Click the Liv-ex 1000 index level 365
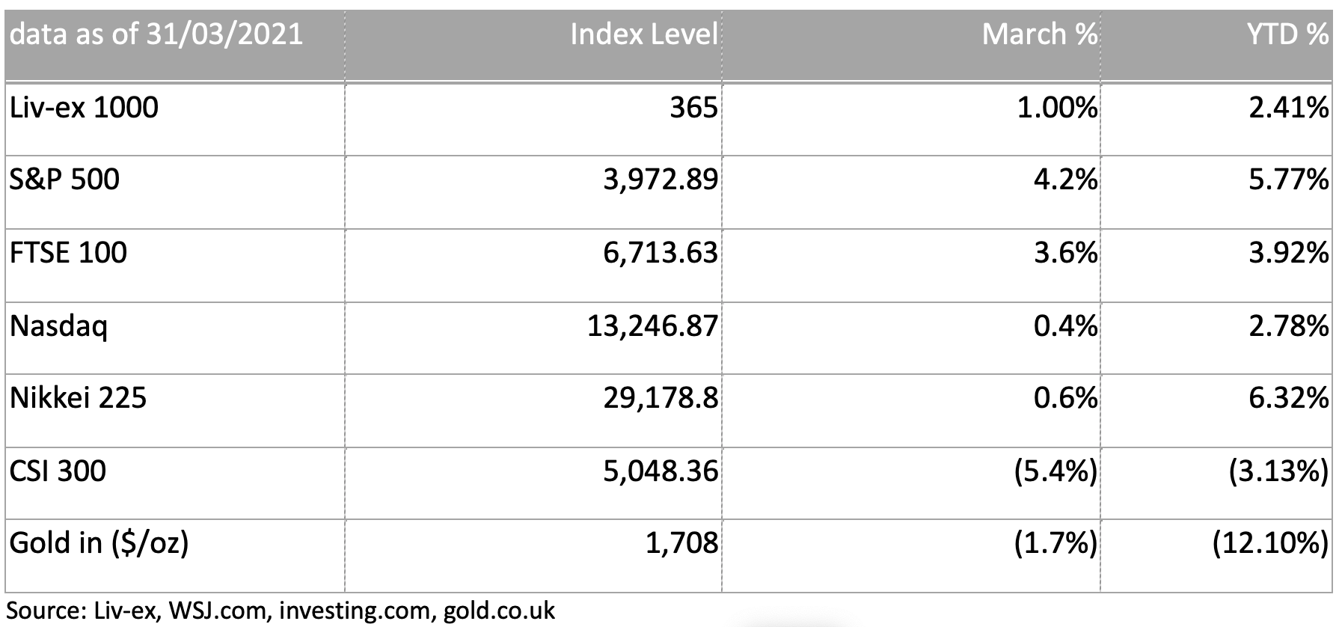This screenshot has height=627, width=1342. click(693, 108)
